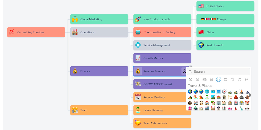Select the Global Marketing node
Viewport: 261px width, 130px height.
[x=99, y=19]
